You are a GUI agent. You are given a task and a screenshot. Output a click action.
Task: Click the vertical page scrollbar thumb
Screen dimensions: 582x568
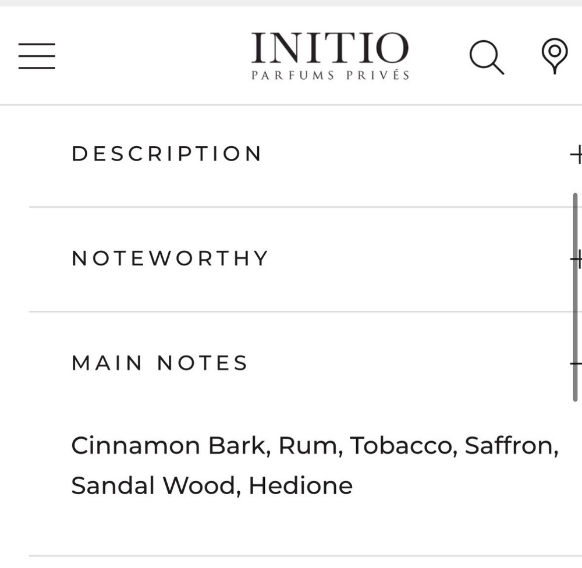(x=575, y=297)
